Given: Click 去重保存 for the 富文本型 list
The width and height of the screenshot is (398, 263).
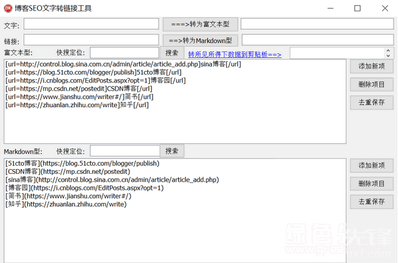Looking at the screenshot, I should 371,103.
